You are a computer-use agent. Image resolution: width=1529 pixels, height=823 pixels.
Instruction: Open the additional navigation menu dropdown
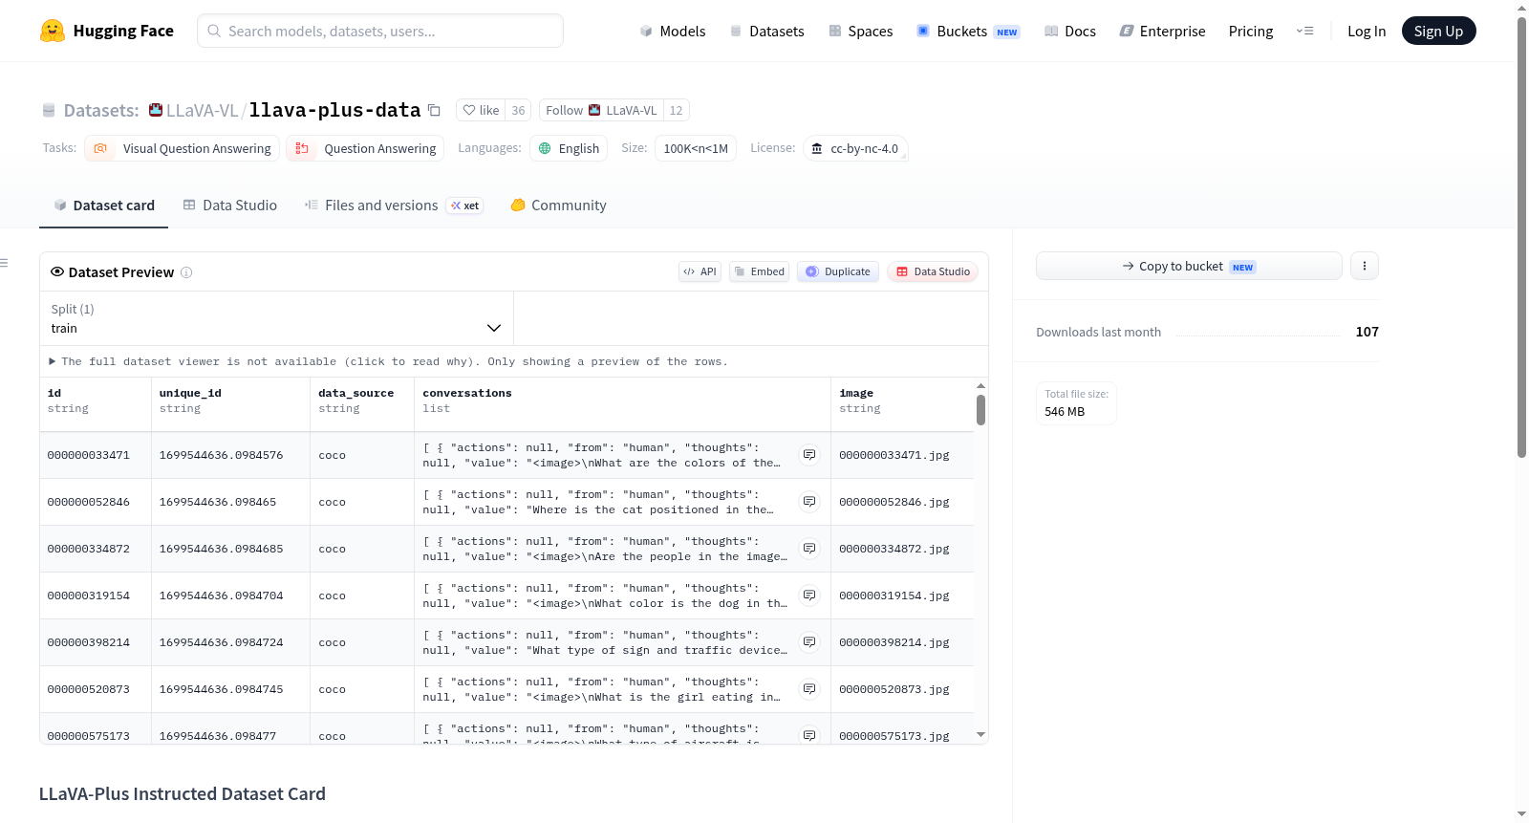coord(1304,31)
